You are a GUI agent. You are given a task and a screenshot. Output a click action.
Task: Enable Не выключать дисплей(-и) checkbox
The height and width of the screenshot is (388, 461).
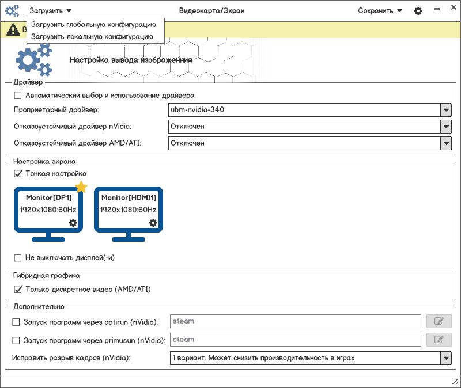pos(18,257)
